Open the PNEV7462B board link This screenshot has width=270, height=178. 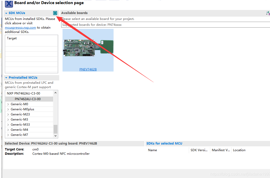coord(88,69)
